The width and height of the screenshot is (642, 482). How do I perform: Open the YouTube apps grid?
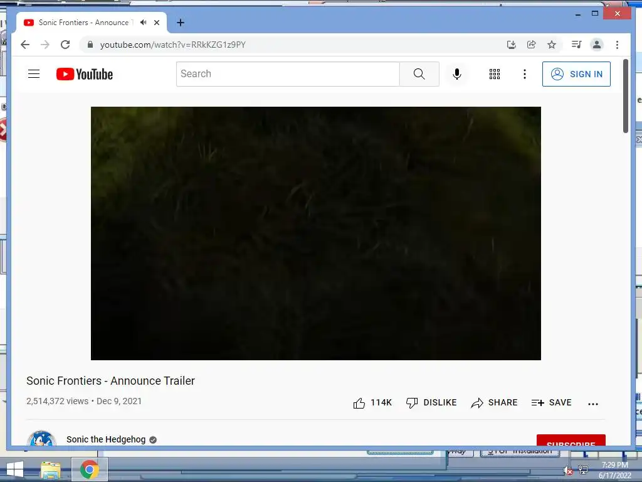(x=495, y=74)
